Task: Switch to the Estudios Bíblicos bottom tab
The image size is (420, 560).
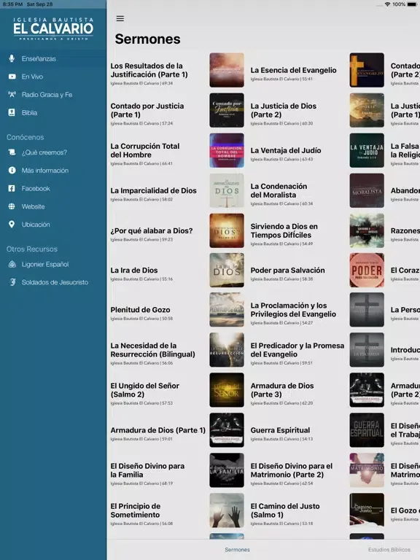Action: point(389,550)
